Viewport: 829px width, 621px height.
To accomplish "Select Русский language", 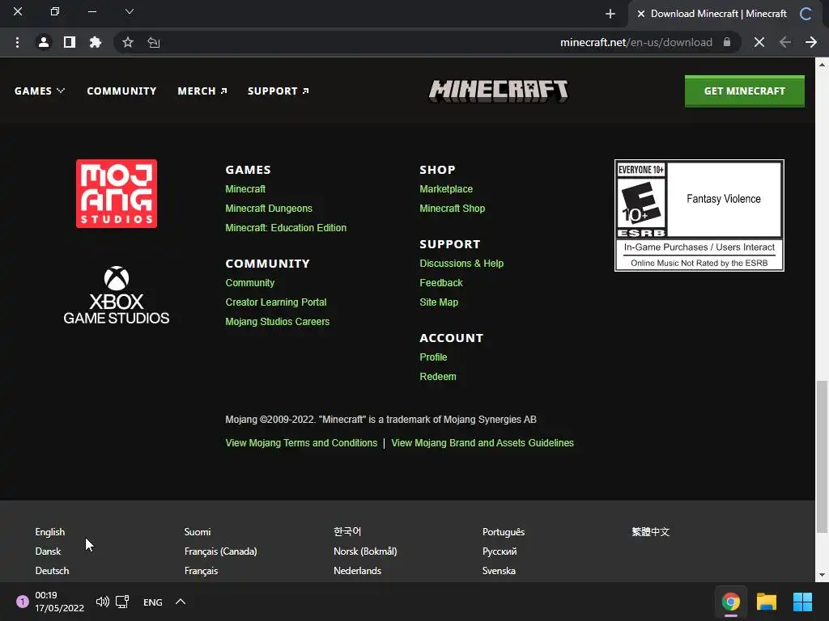I will [x=499, y=551].
